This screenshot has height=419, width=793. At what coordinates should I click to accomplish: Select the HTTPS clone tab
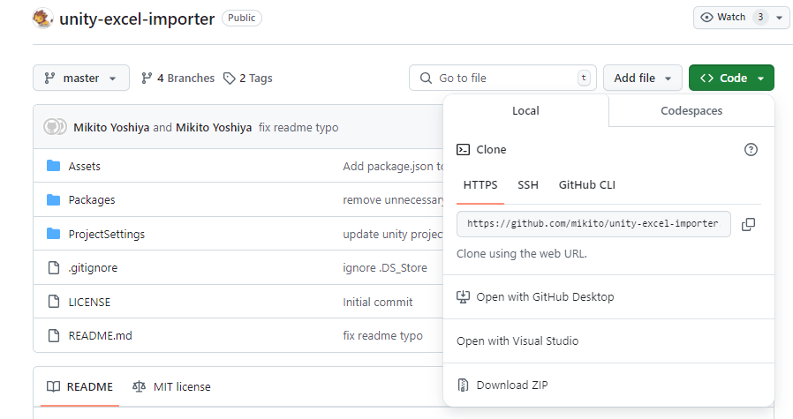[x=480, y=185]
